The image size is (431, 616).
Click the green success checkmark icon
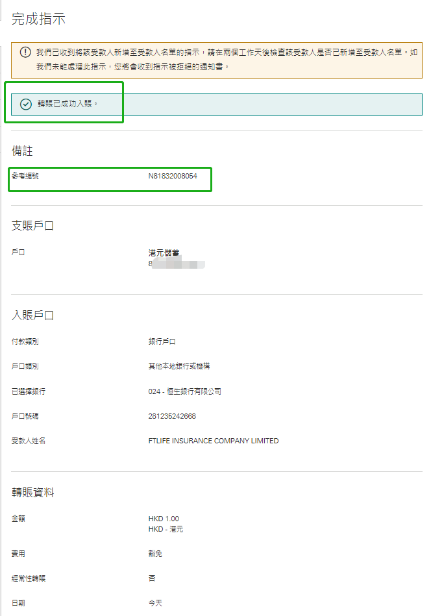coord(26,104)
